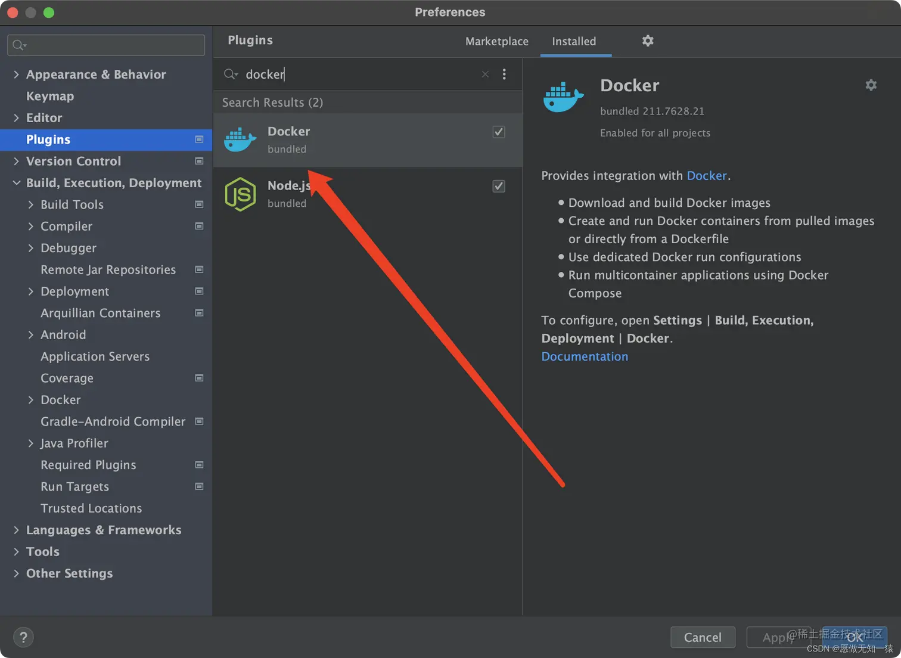Click the project-level icon next to Version Control
Viewport: 901px width, 658px height.
point(199,161)
